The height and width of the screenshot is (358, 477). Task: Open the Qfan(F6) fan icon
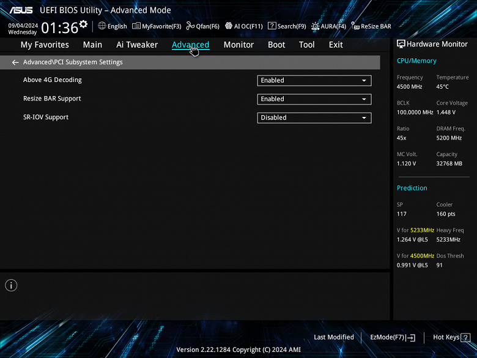[190, 26]
